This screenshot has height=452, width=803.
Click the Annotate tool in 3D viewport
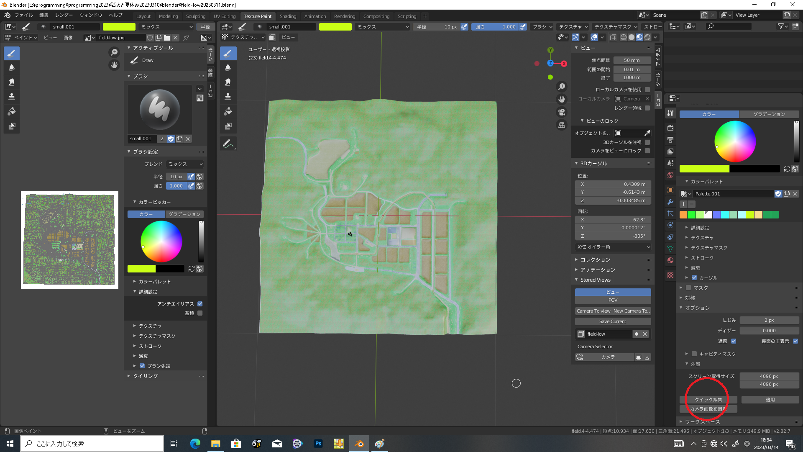(228, 144)
